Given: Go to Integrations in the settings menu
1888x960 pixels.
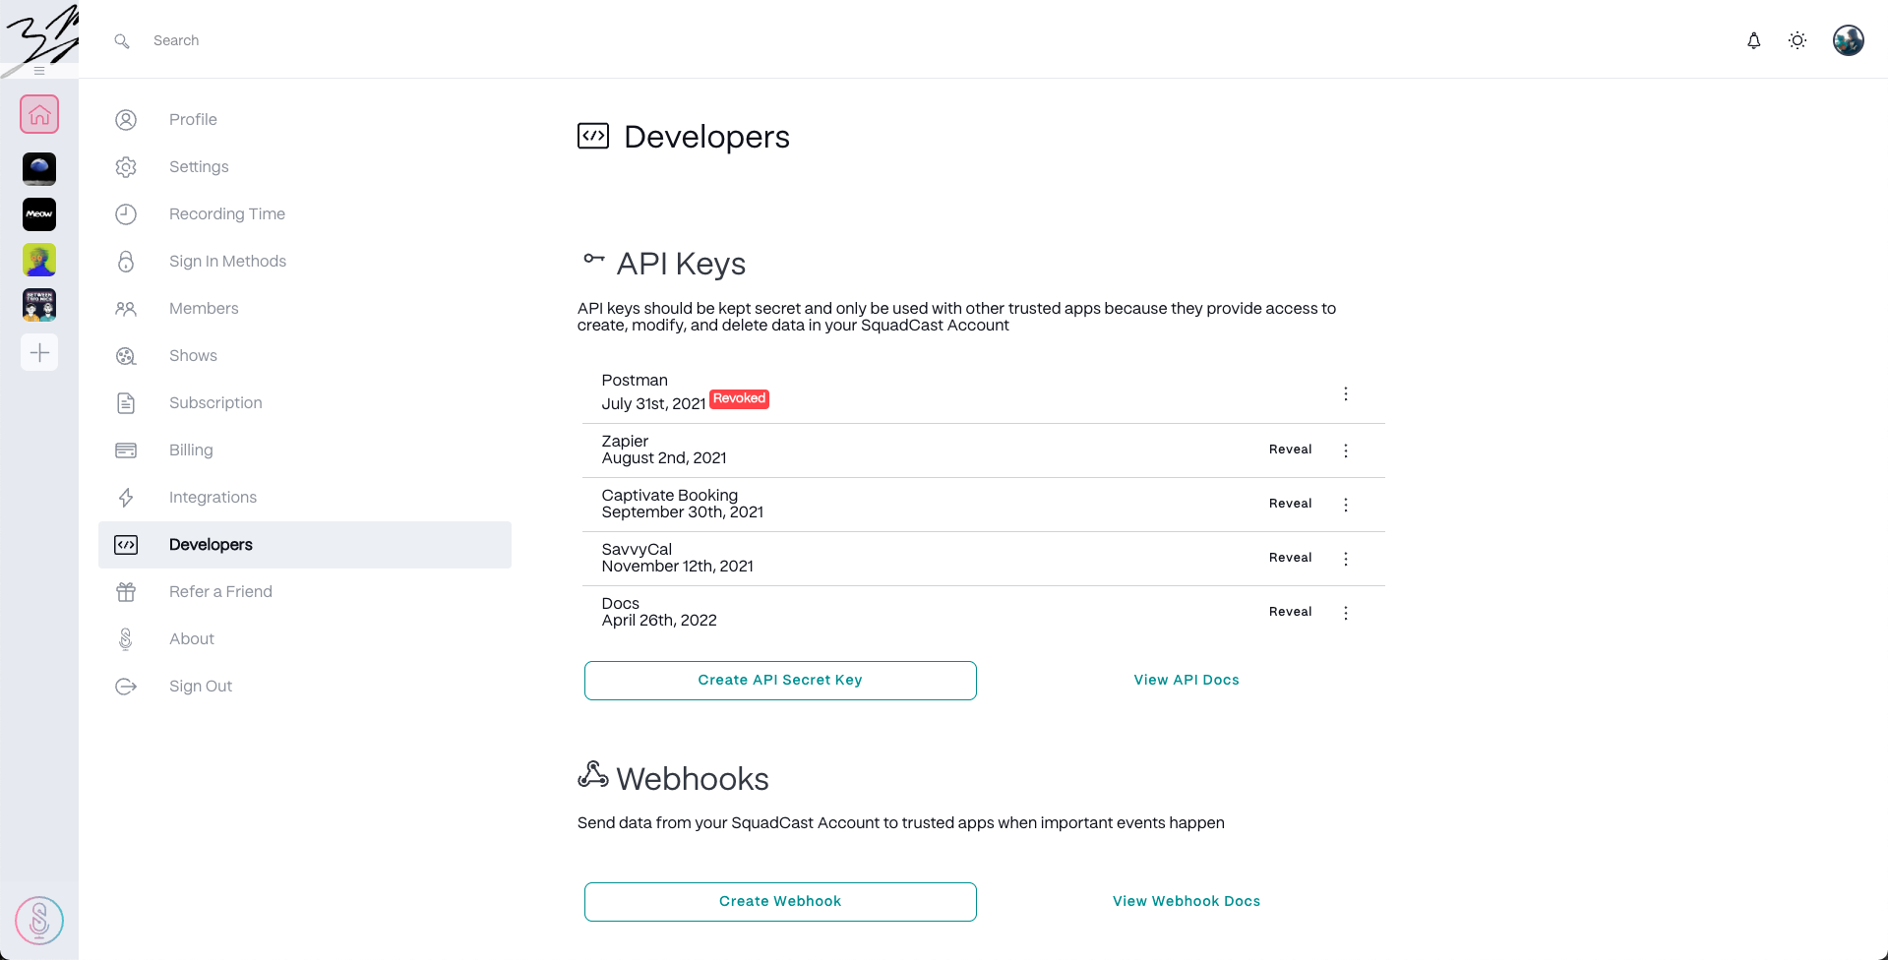Looking at the screenshot, I should coord(213,498).
